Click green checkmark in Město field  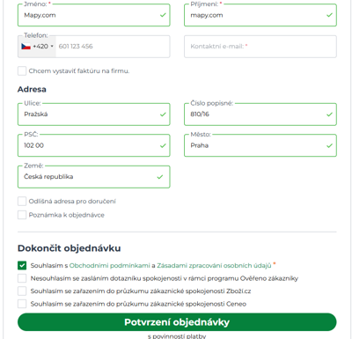(329, 145)
